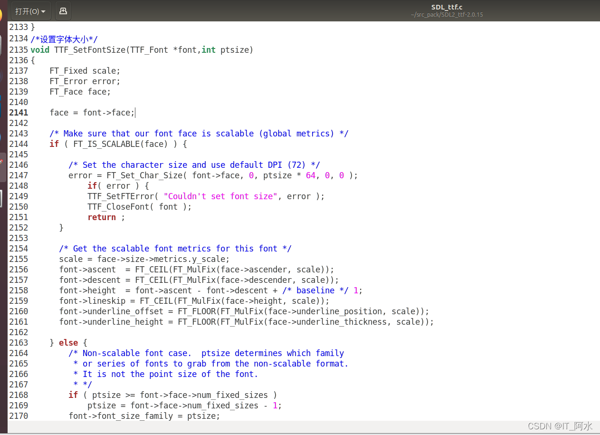Click 'font->font_size_family = ptsize;' line
Screen dimensions: 600x435
point(144,416)
